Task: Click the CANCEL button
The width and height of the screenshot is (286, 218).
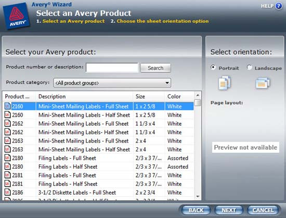Action: tap(263, 210)
